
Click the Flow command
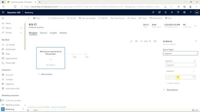(x=169, y=18)
